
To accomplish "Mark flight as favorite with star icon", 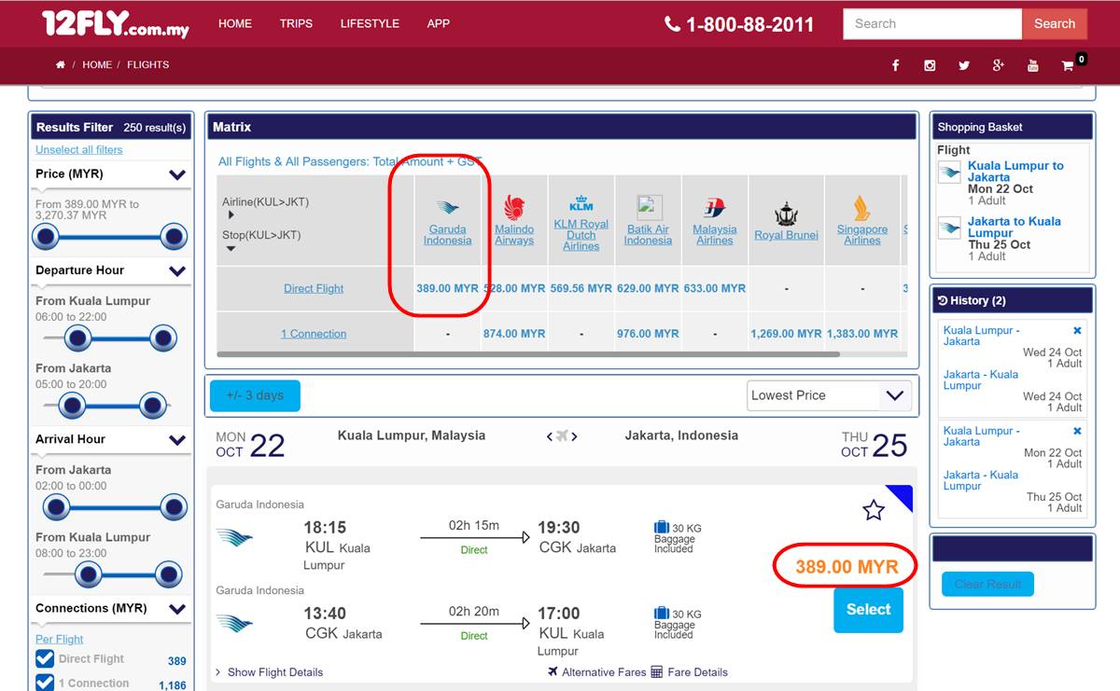I will coord(873,509).
